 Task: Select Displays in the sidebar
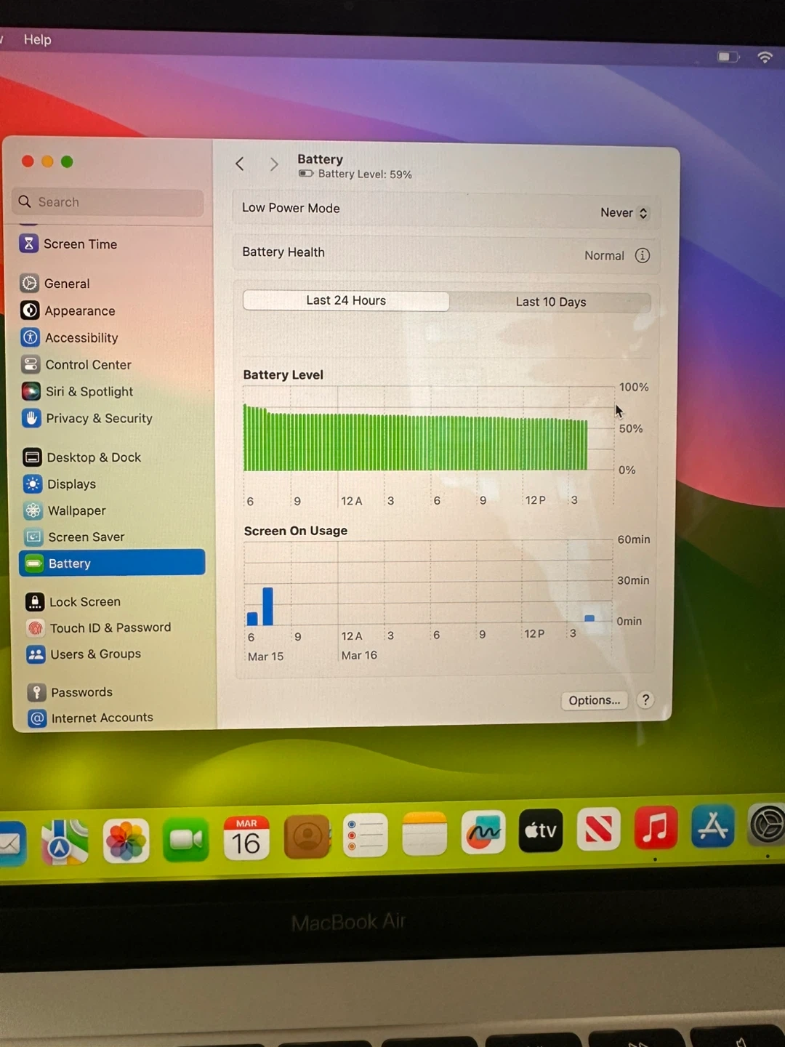pos(71,484)
